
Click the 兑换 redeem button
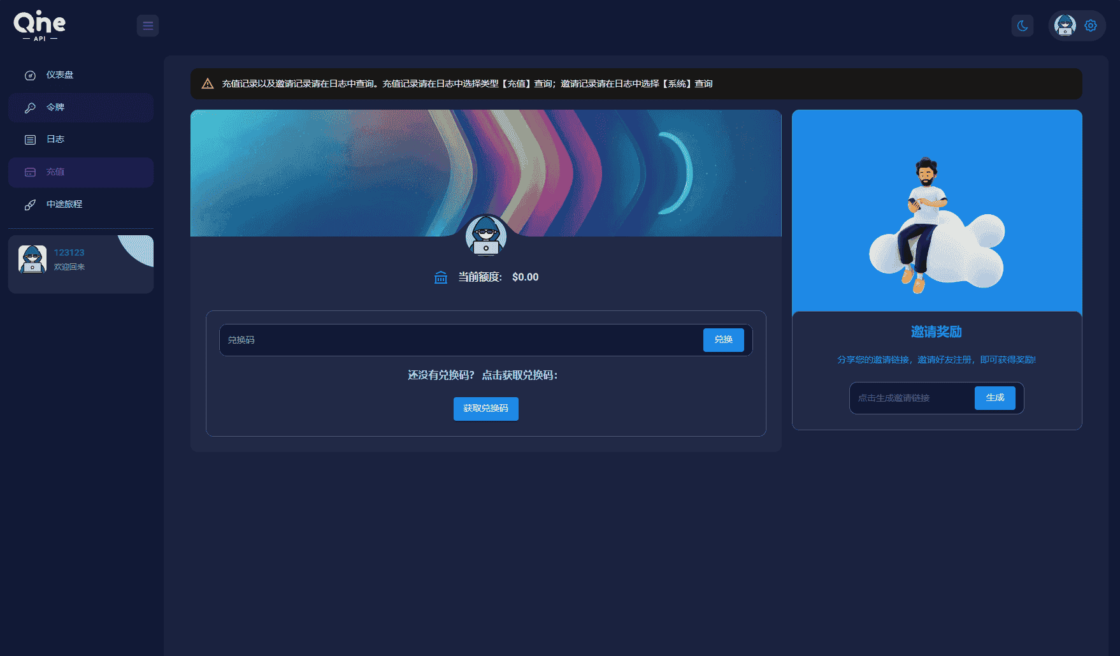click(723, 340)
